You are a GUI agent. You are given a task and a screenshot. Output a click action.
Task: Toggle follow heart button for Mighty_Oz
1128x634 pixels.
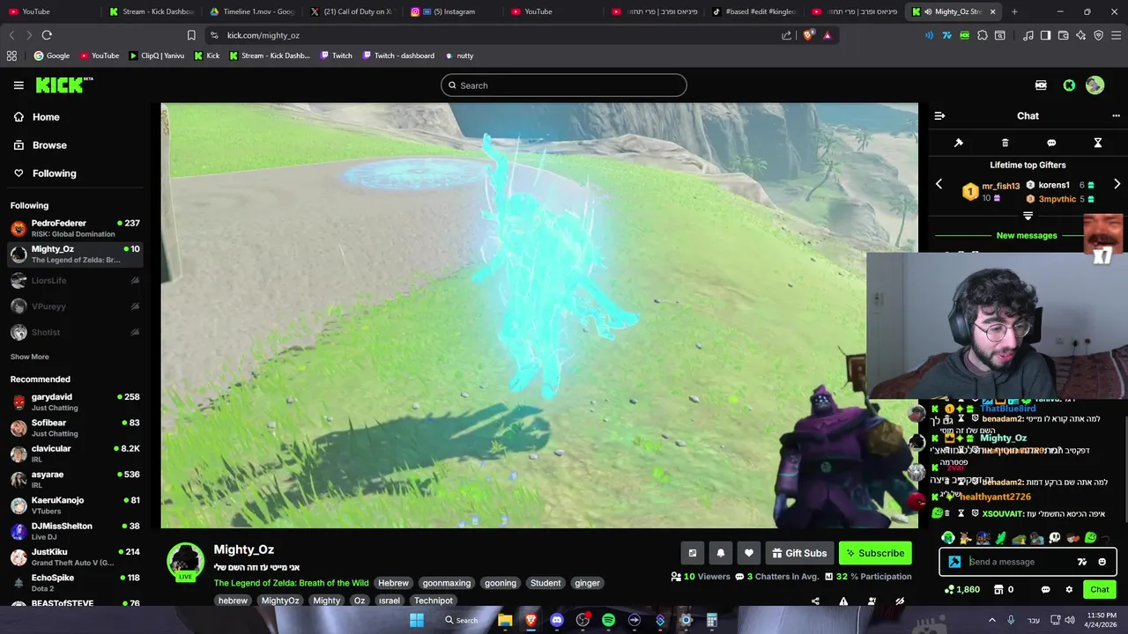(749, 553)
